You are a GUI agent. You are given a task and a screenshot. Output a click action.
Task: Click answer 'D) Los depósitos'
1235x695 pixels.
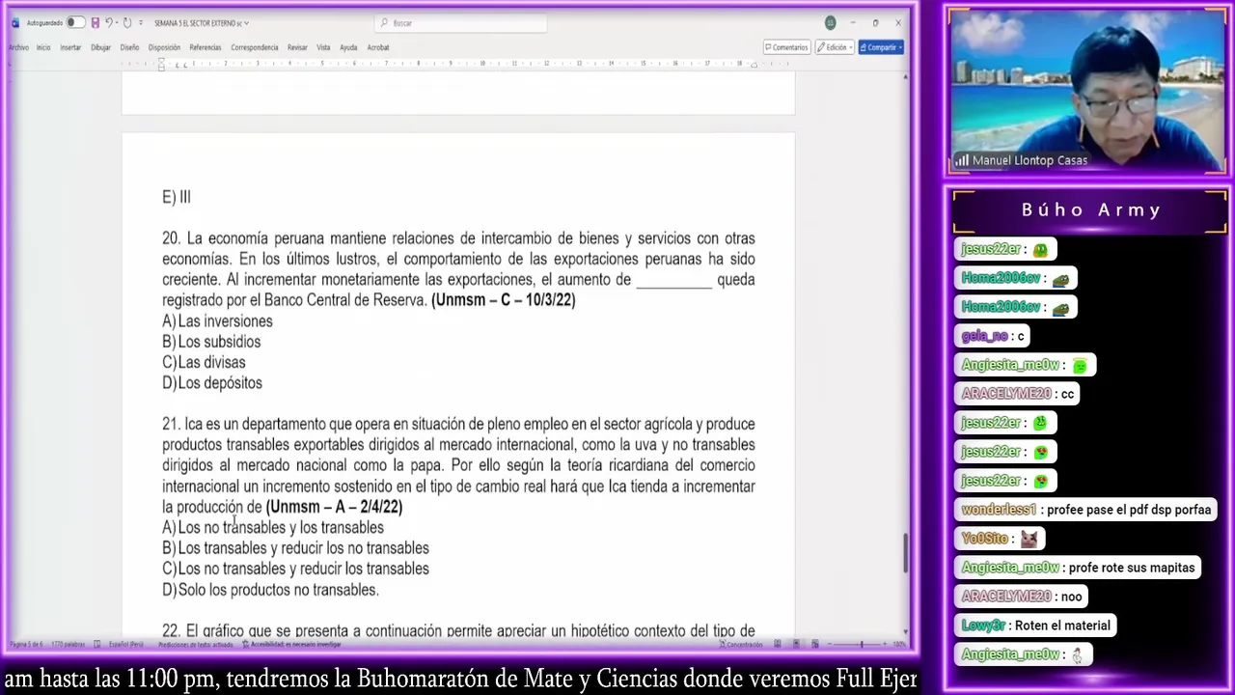212,383
